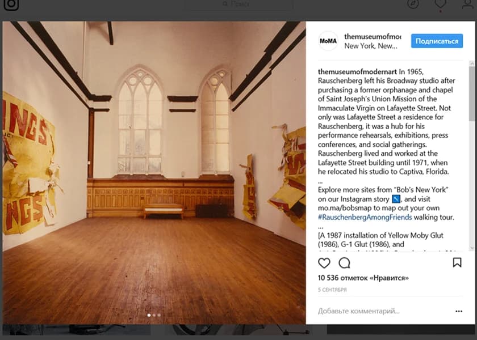This screenshot has width=477, height=340.
Task: Open the 5 сентября post date
Action: 332,290
